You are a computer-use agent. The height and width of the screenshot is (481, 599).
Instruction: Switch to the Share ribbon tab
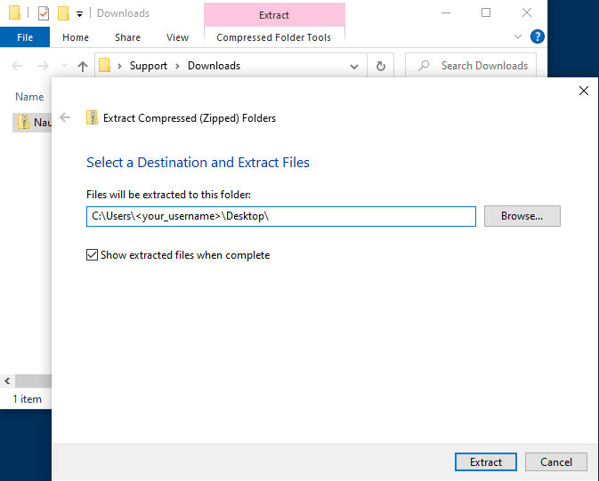point(127,37)
